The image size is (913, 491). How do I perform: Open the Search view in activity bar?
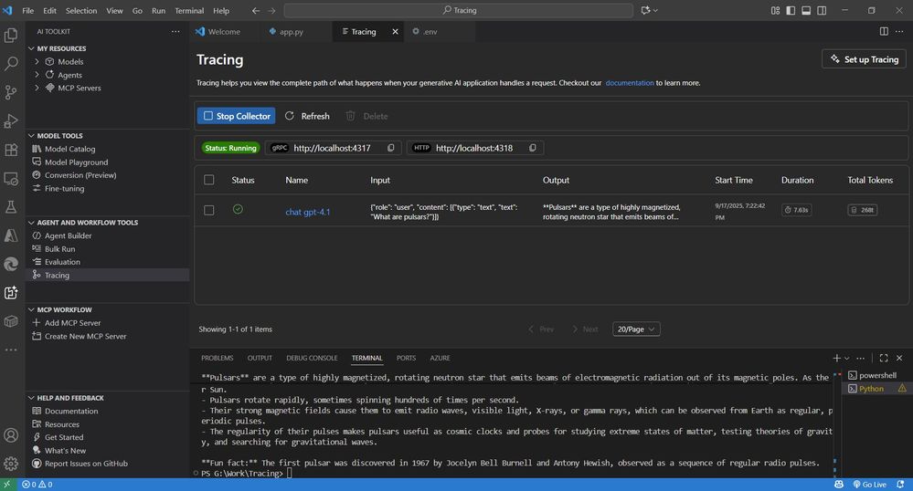click(x=10, y=64)
